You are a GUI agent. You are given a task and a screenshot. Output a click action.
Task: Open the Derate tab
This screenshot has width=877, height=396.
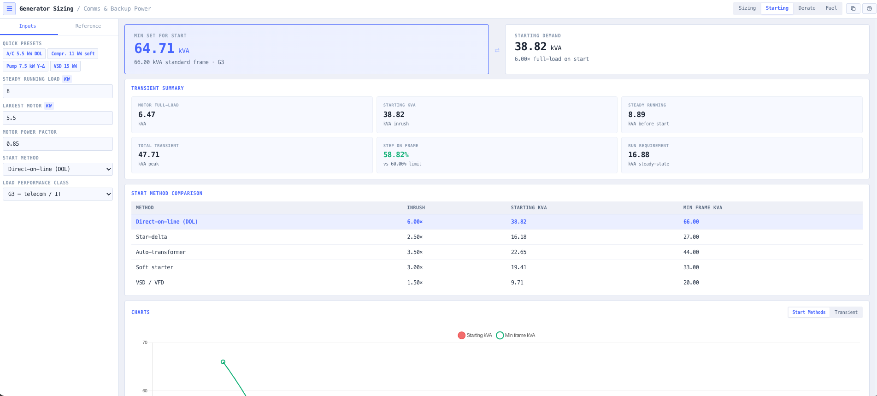(x=807, y=8)
